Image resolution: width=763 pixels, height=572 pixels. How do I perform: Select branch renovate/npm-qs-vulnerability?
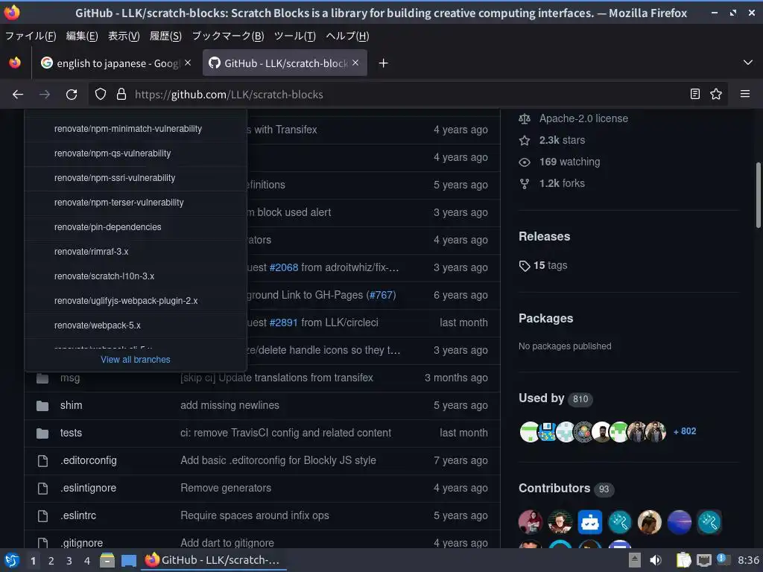pos(136,153)
